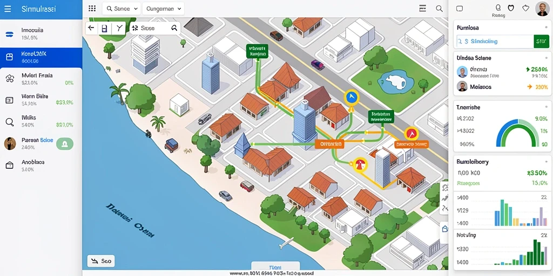Toggle the green pill switch beside Parean
Screen dimensions: 553x276
point(65,143)
